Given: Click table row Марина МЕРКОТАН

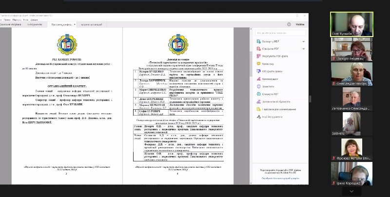Looking at the screenshot, I should click(178, 106).
